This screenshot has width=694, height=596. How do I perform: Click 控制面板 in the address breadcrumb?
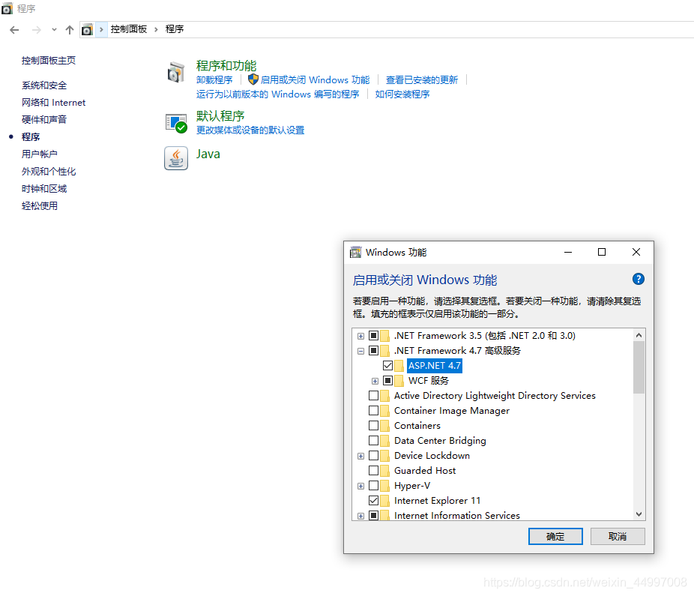pyautogui.click(x=129, y=29)
